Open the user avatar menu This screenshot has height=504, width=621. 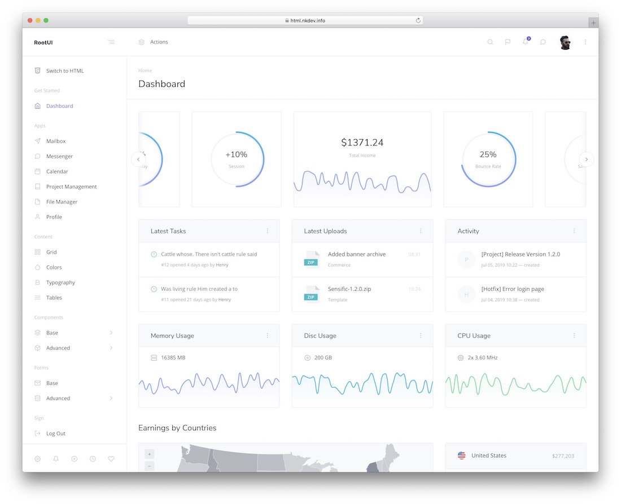[565, 42]
